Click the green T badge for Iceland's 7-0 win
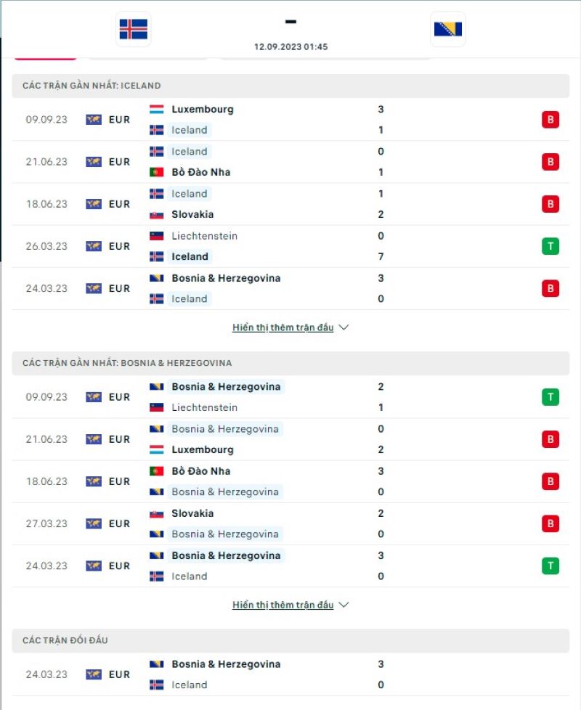The height and width of the screenshot is (710, 581). tap(550, 246)
